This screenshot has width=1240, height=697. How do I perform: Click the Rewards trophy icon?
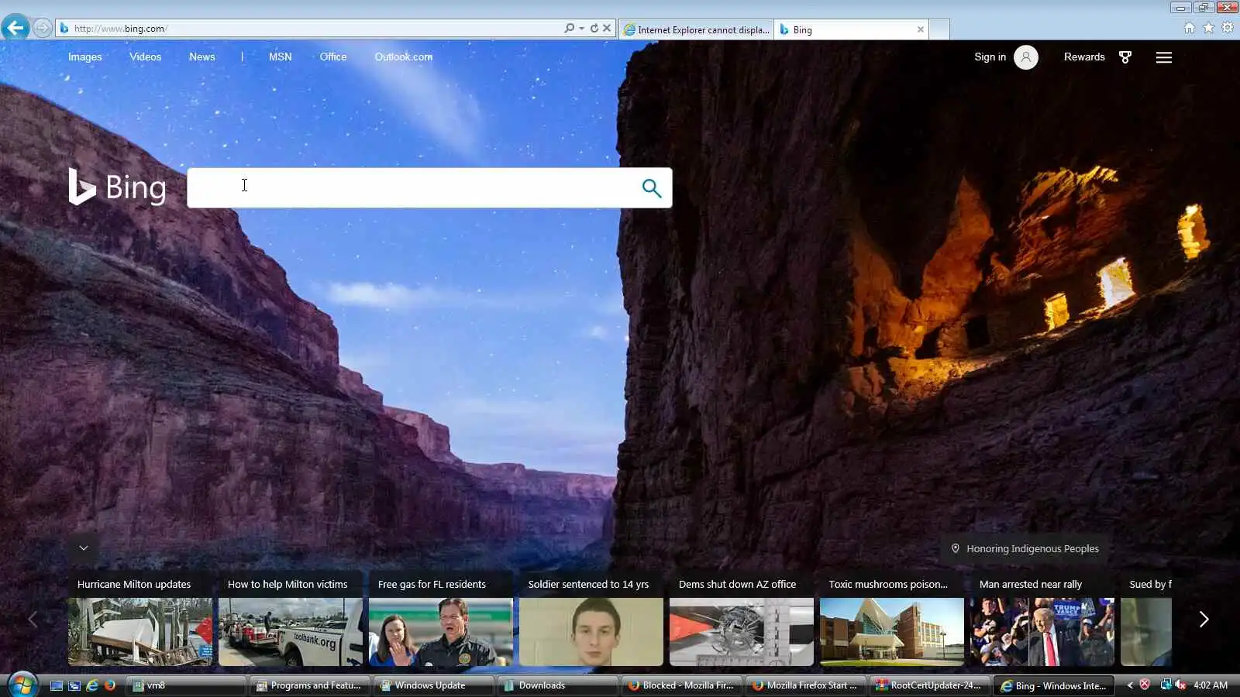coord(1125,57)
